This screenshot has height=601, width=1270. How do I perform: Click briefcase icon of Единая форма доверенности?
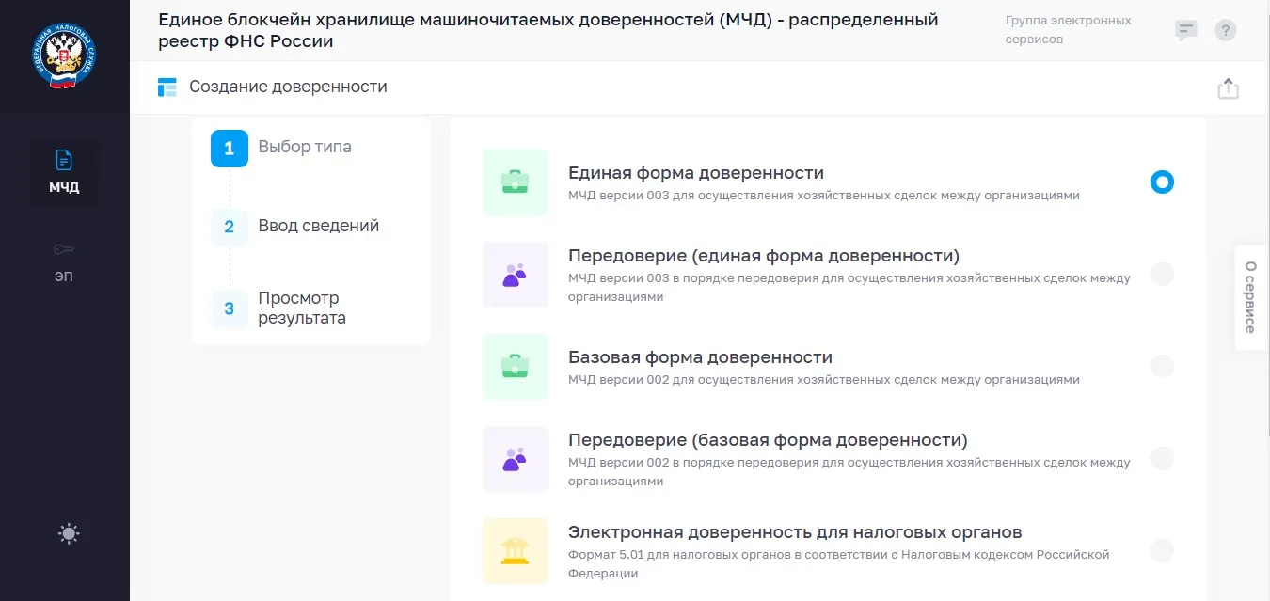(x=516, y=182)
